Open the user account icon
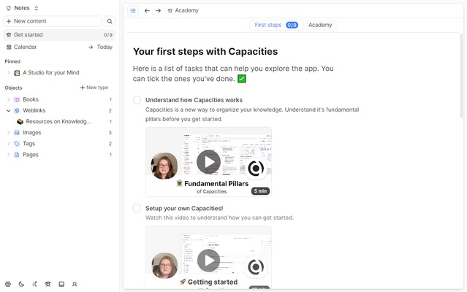Viewport: 467px width, 292px height. click(75, 284)
